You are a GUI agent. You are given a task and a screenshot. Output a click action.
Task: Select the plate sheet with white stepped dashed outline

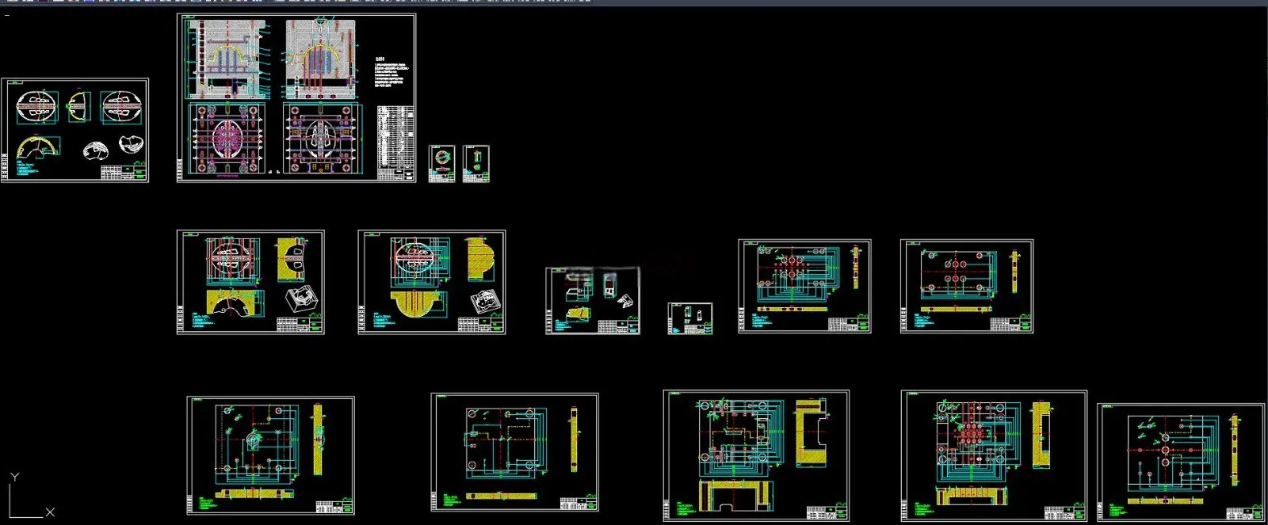point(514,452)
